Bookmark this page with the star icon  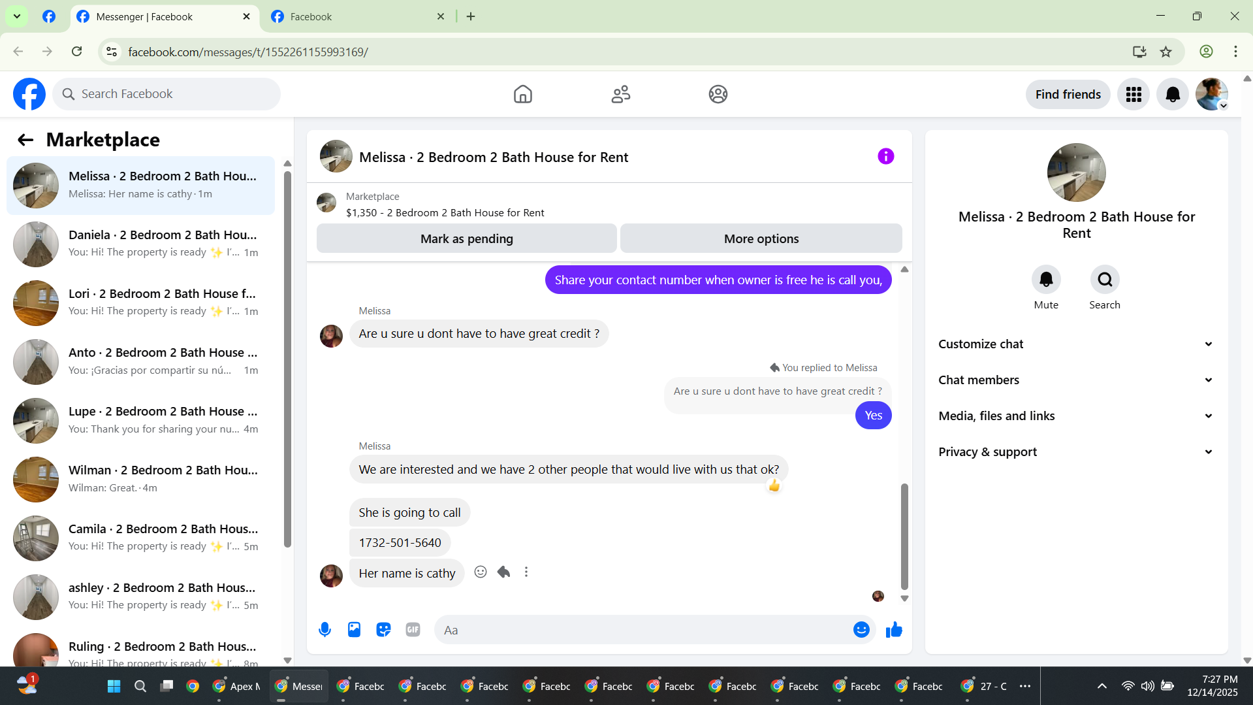pos(1166,52)
